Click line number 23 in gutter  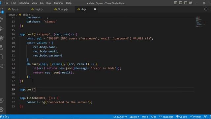click(13, 64)
